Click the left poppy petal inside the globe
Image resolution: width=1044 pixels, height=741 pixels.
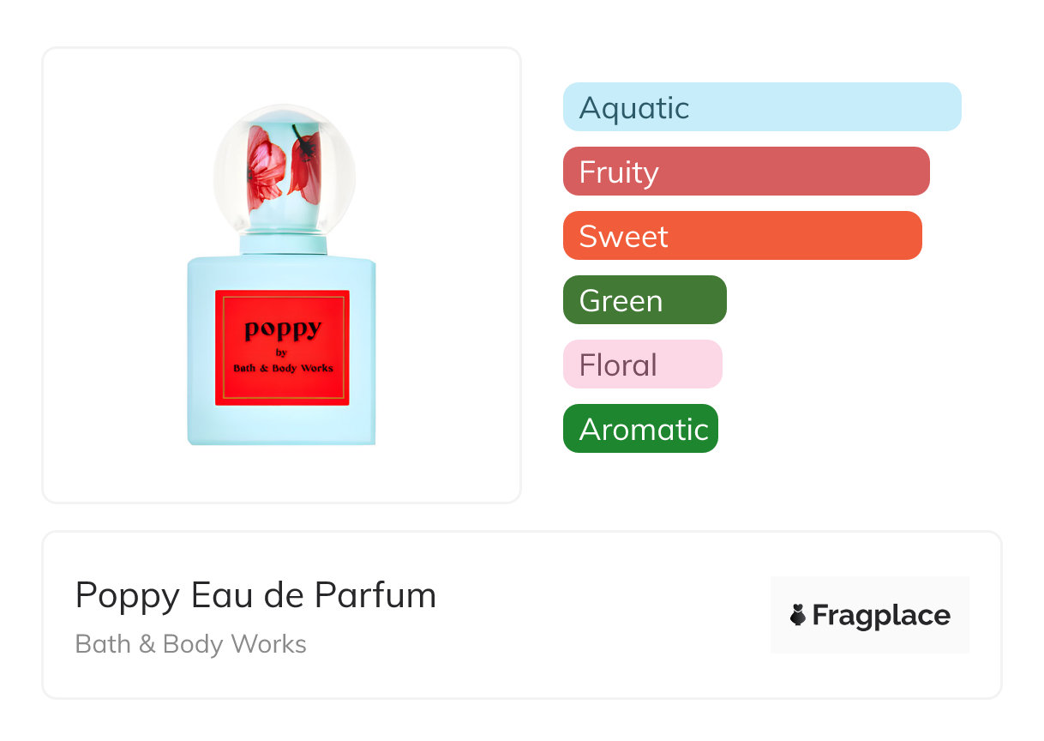tap(265, 167)
